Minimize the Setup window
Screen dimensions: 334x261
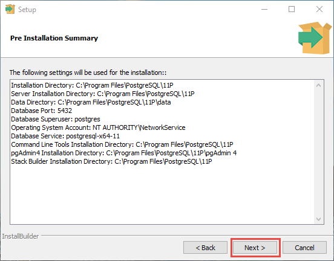pyautogui.click(x=264, y=9)
